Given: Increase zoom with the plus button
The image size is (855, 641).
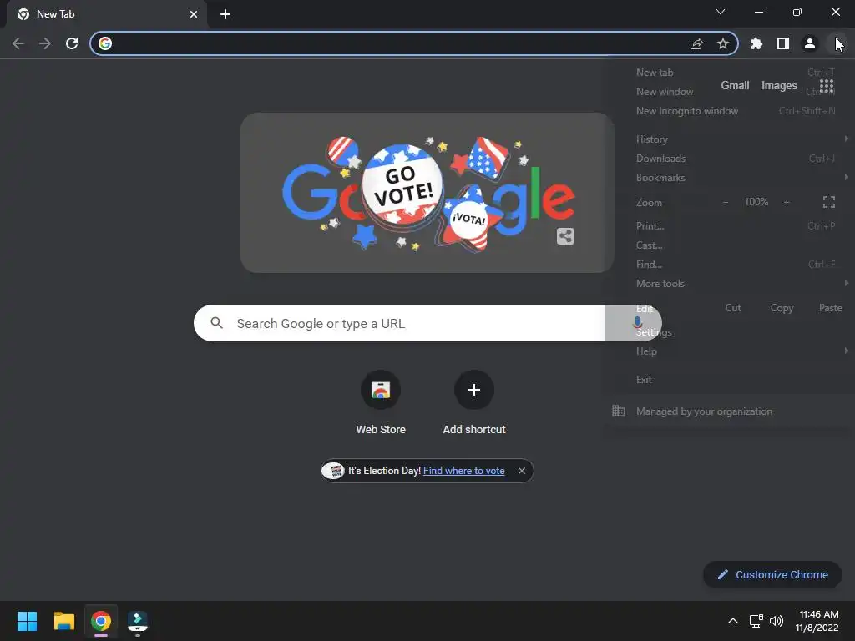Looking at the screenshot, I should coord(787,202).
